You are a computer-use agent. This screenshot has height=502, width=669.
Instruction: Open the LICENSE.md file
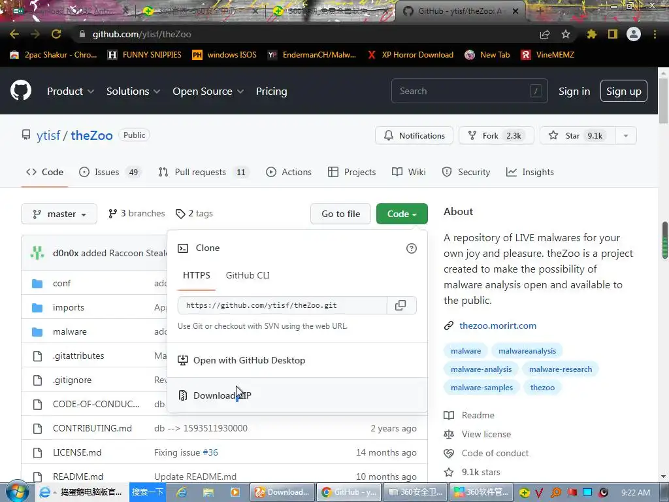[x=77, y=452]
